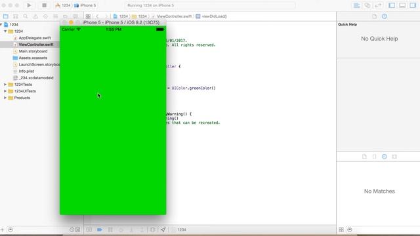This screenshot has width=420, height=236.
Task: Expand the 1234UITests group
Action: point(5,91)
